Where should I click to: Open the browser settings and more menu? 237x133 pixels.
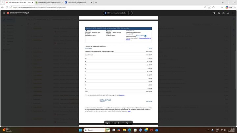(x=222, y=7)
